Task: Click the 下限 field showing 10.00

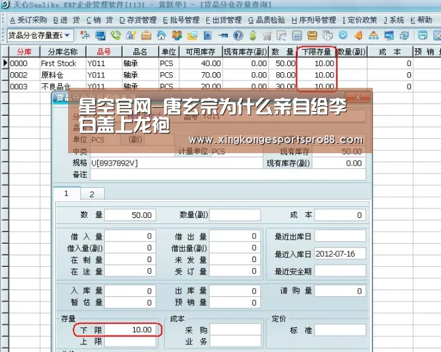Action: point(130,330)
